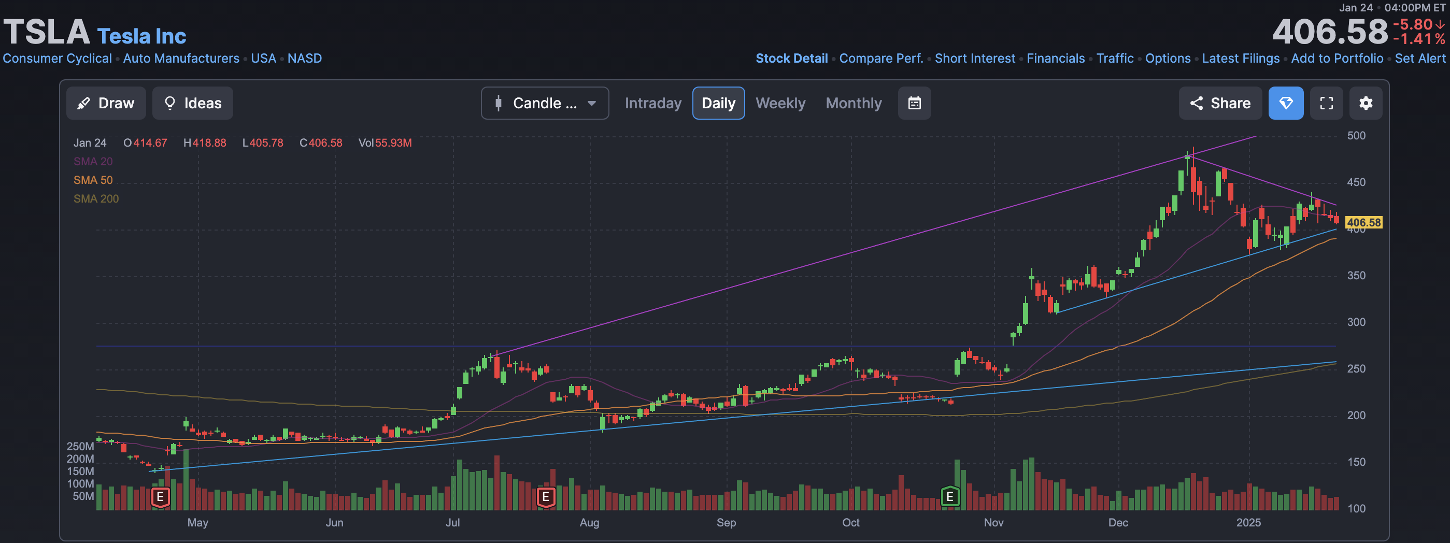1450x543 pixels.
Task: Open the USA country link
Action: click(x=263, y=59)
